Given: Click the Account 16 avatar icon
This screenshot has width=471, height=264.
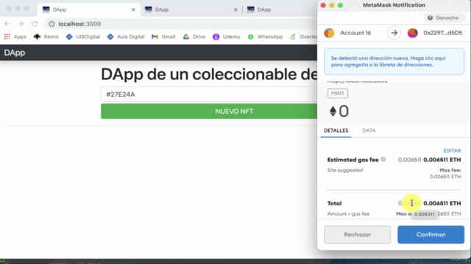Looking at the screenshot, I should [329, 33].
